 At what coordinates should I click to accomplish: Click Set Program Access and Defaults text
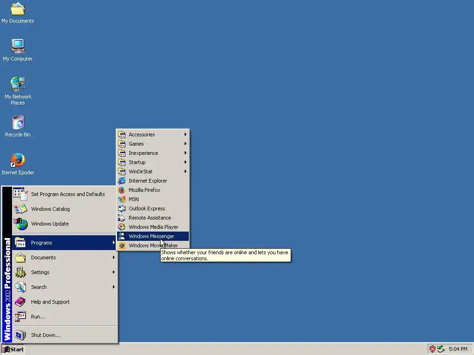tap(68, 194)
